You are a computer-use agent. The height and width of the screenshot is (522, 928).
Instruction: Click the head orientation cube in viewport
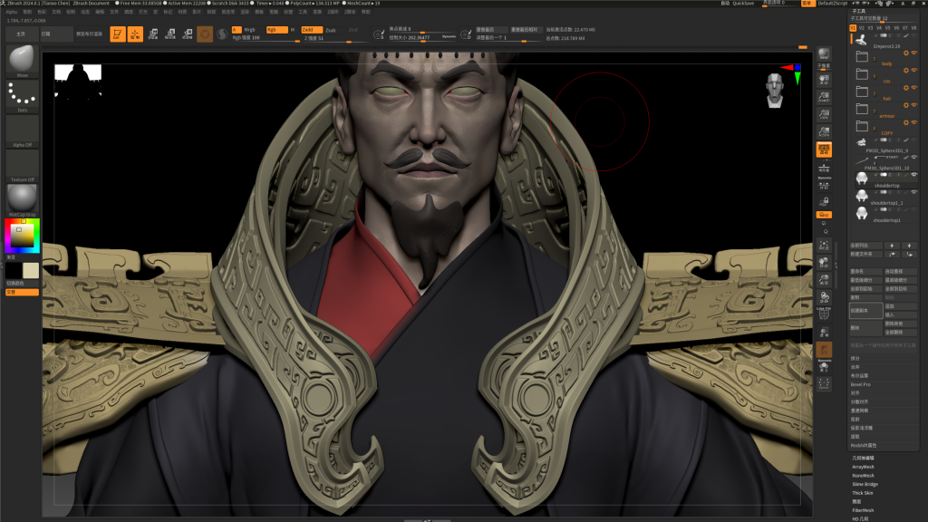pyautogui.click(x=775, y=91)
